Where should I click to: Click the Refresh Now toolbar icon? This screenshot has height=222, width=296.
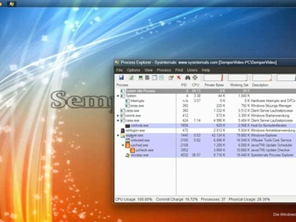(x=131, y=78)
